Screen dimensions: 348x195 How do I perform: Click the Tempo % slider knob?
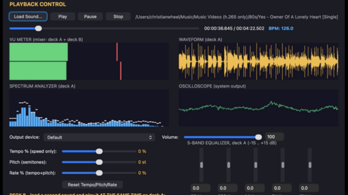[99, 151]
